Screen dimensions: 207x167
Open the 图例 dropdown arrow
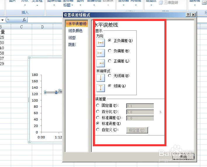click(x=80, y=5)
